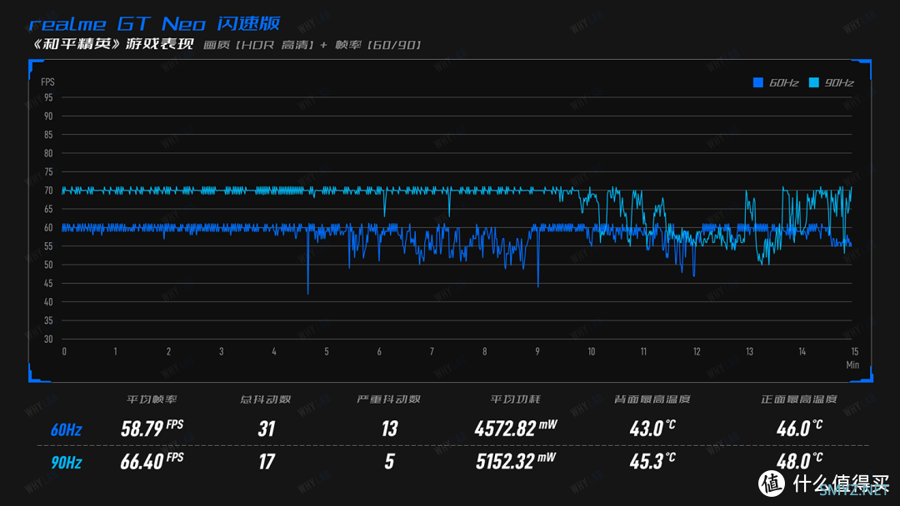Click the title 'realme GT Neo 闪速版'
900x506 pixels.
click(x=154, y=23)
